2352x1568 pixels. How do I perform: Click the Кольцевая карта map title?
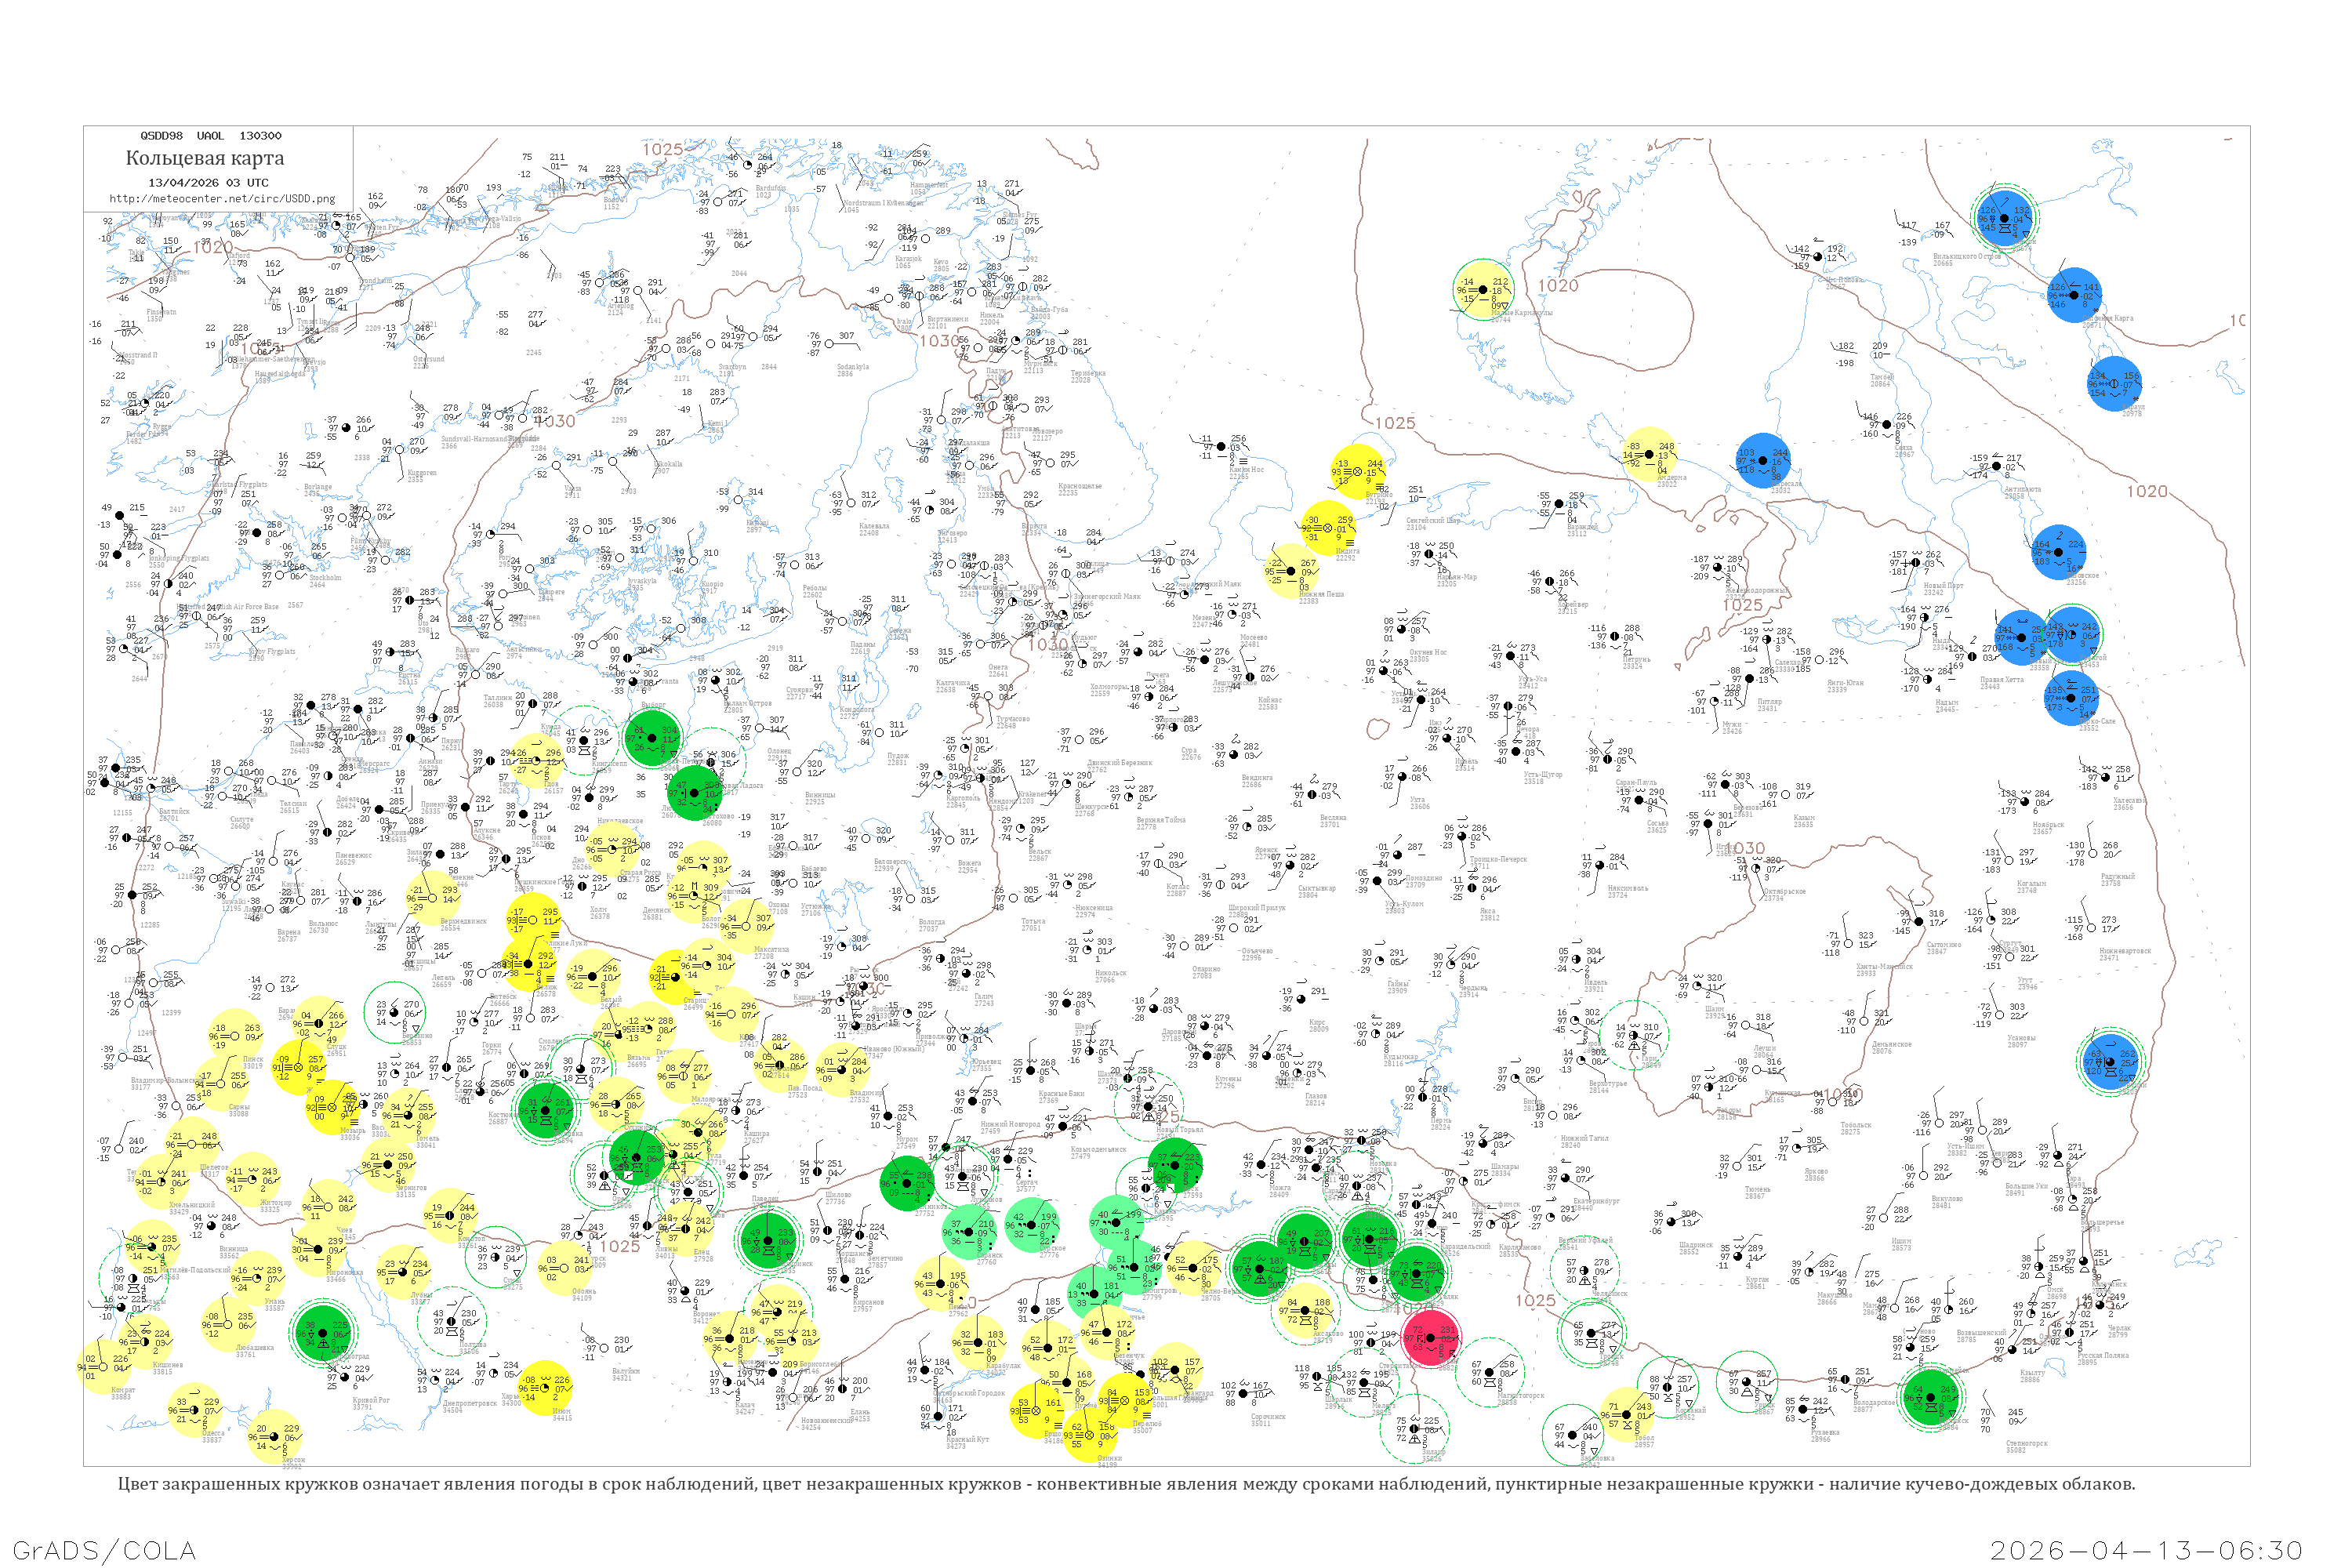tap(205, 158)
